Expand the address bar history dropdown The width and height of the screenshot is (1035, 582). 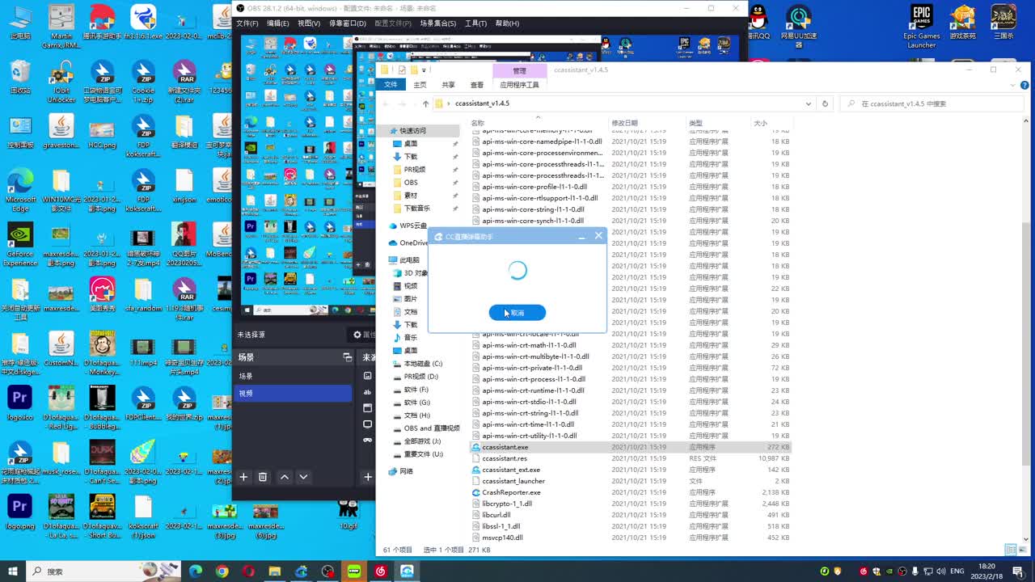tap(809, 103)
